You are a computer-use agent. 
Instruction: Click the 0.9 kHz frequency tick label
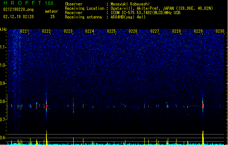click(x=3, y=83)
